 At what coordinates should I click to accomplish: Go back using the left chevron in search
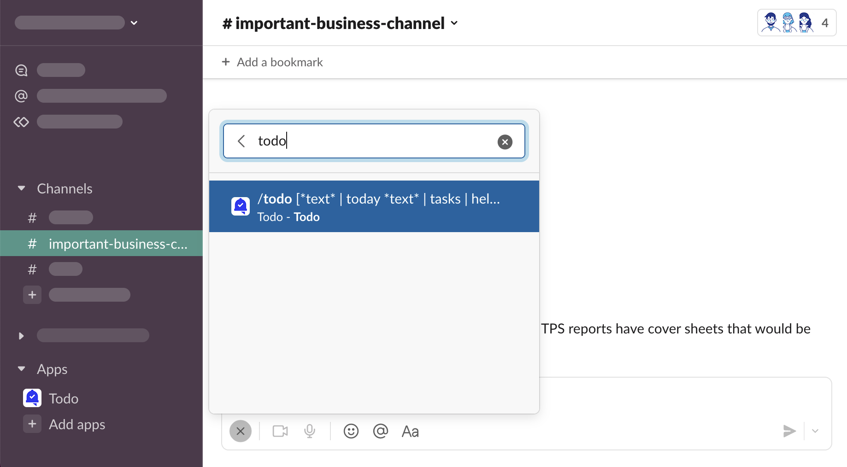pos(241,141)
